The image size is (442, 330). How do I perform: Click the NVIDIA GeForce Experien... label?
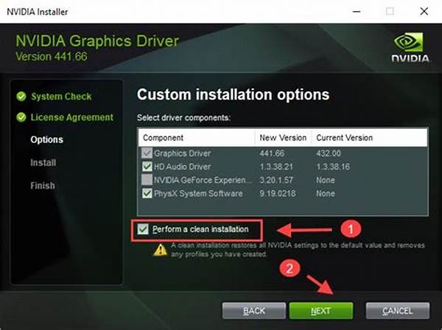[203, 180]
